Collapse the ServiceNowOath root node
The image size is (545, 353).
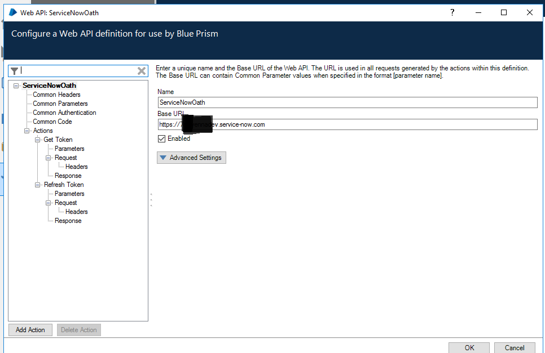pos(16,86)
